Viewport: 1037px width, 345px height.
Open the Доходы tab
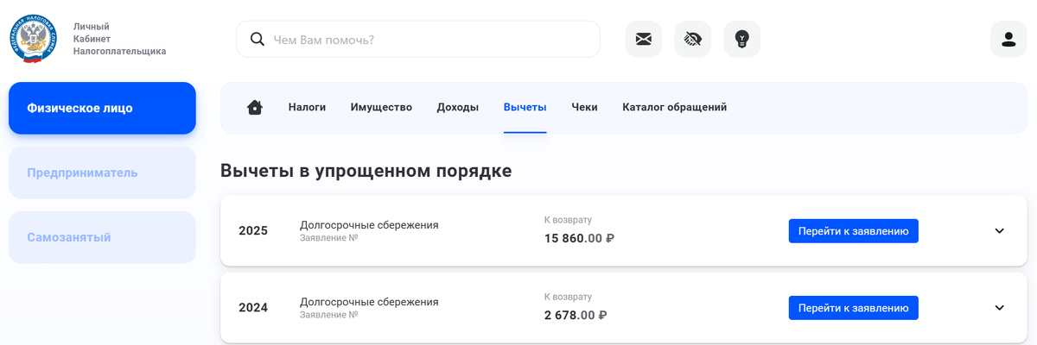(x=457, y=108)
